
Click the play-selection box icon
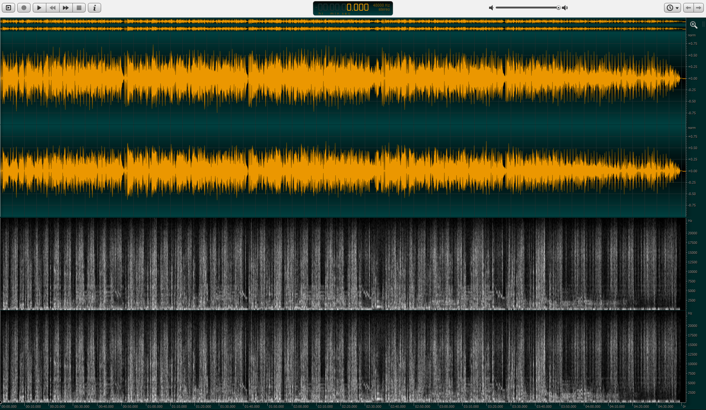pos(8,8)
